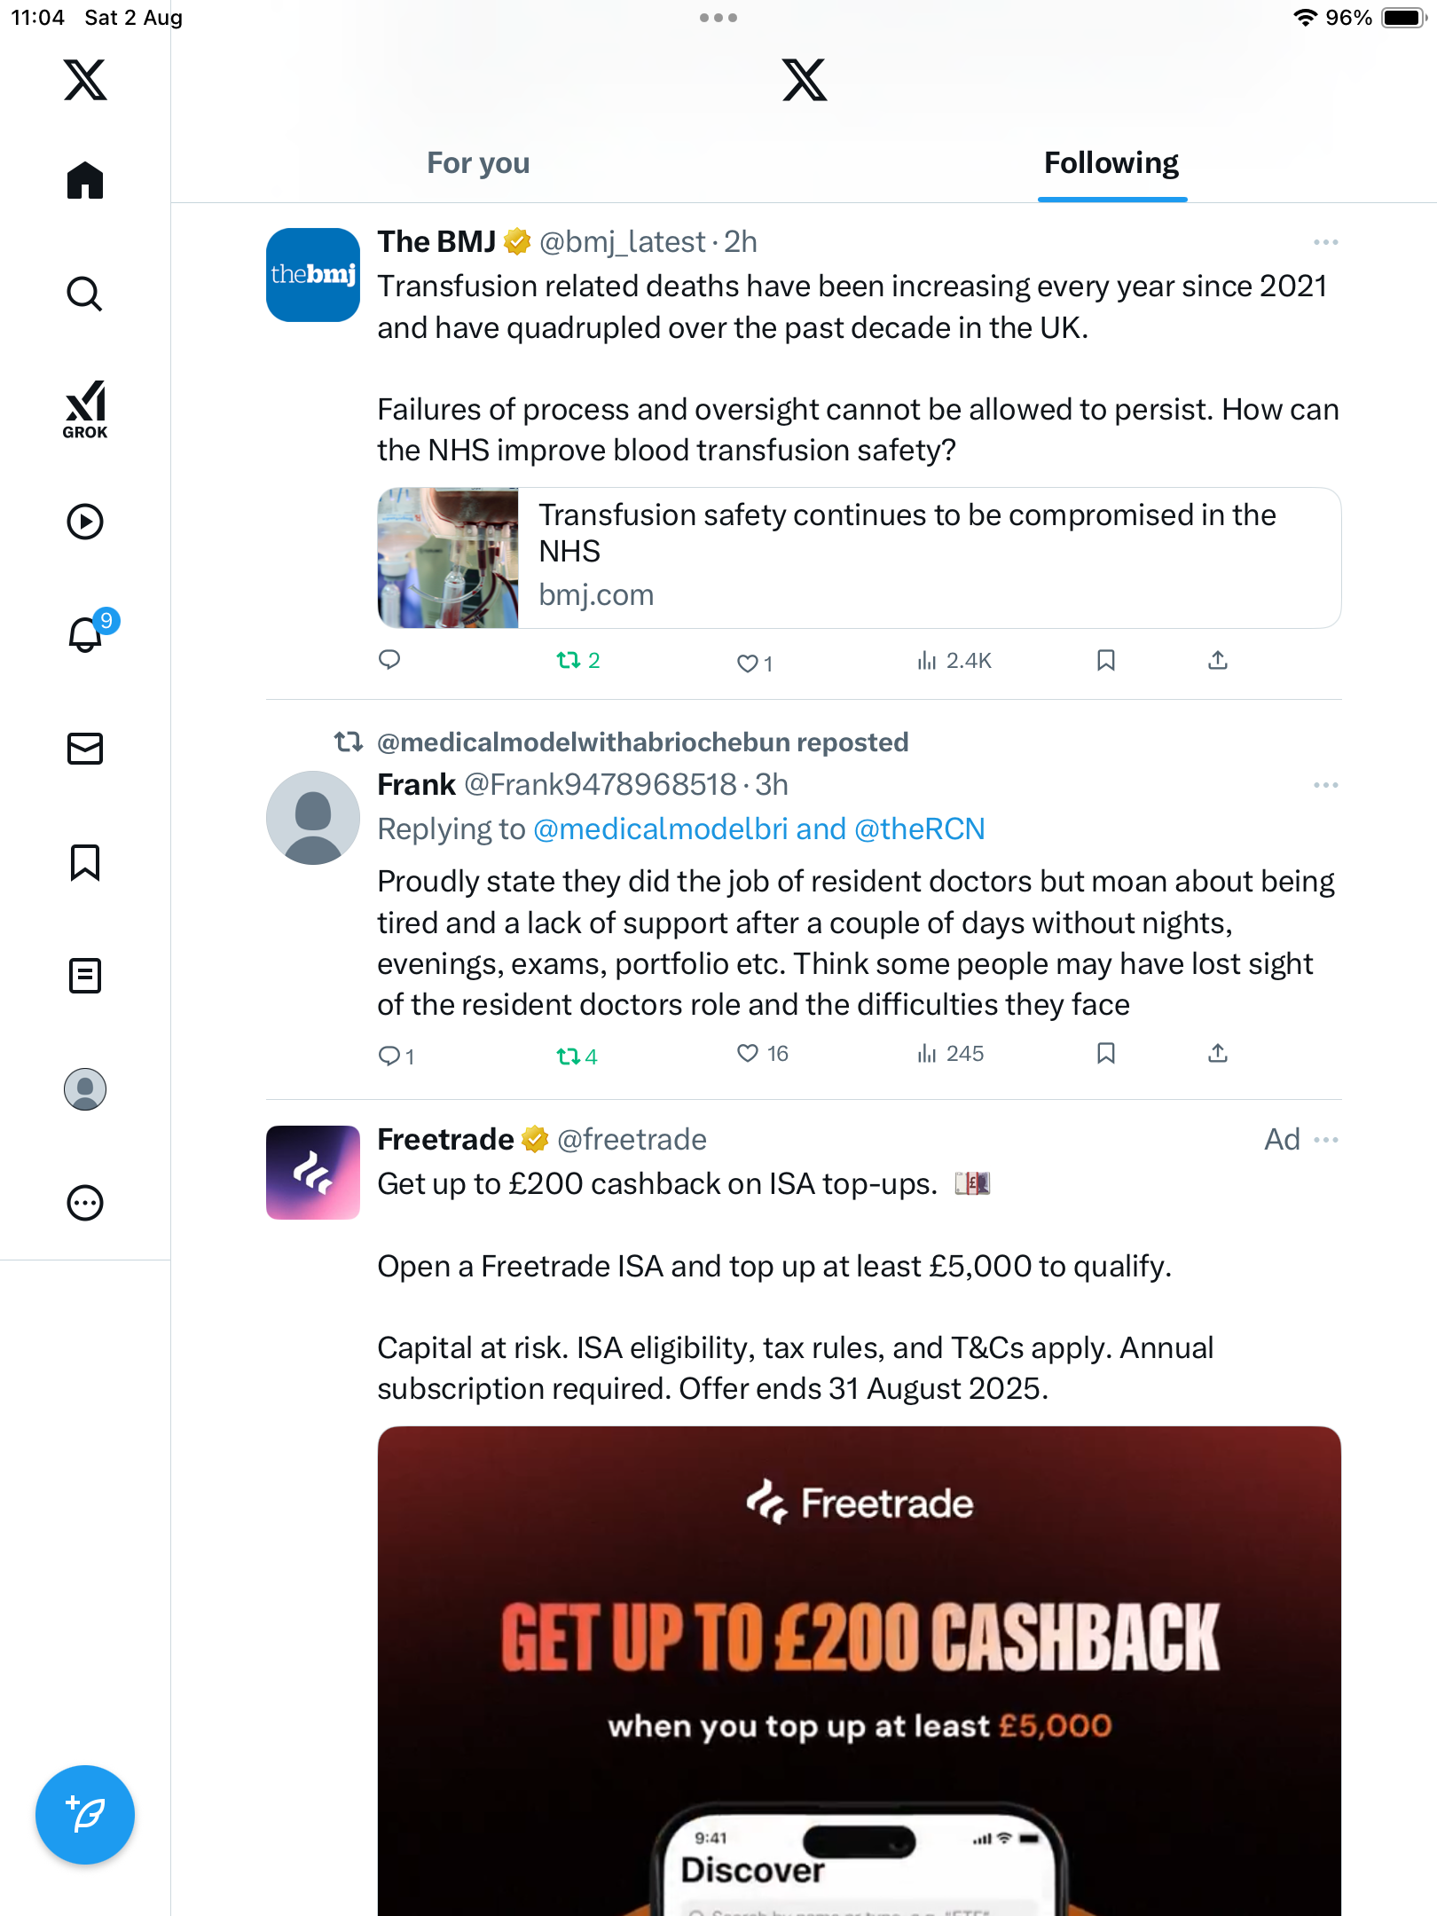Tap the compose new post button
Image resolution: width=1437 pixels, height=1916 pixels.
(x=85, y=1815)
